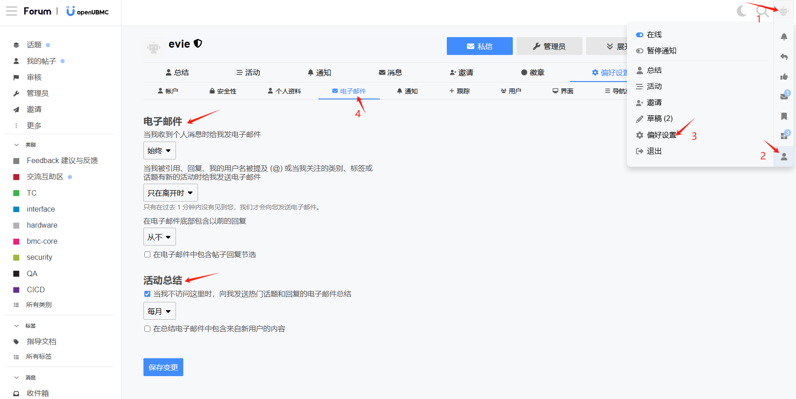Toggle dark mode moon icon
796x399 pixels.
click(x=741, y=11)
